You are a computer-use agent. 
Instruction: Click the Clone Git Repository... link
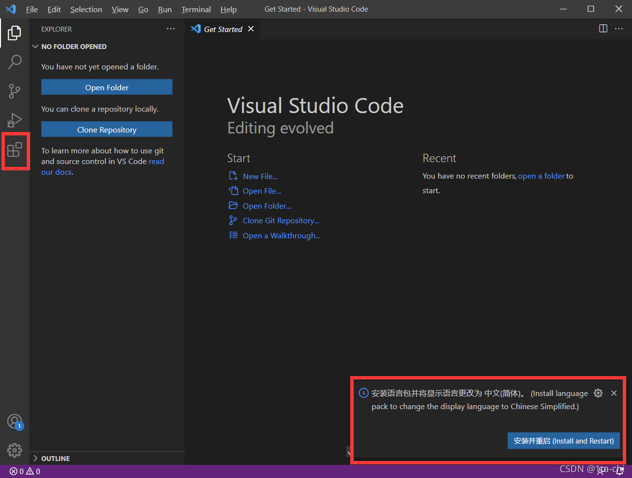tap(281, 220)
